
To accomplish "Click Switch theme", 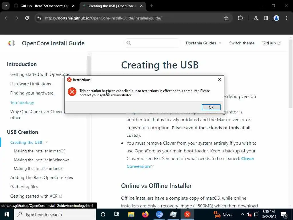I will (242, 43).
